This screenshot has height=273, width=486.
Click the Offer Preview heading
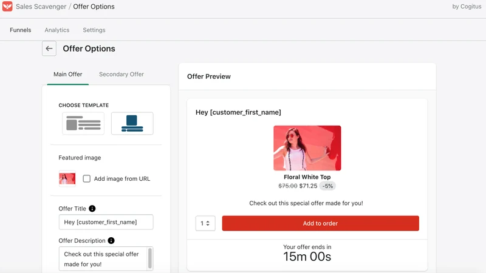pyautogui.click(x=209, y=76)
